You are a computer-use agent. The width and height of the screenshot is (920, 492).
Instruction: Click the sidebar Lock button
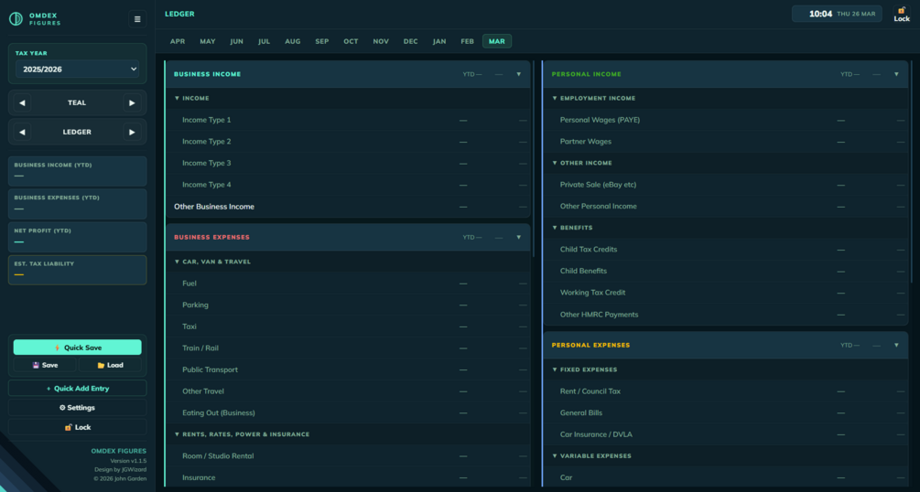[78, 427]
